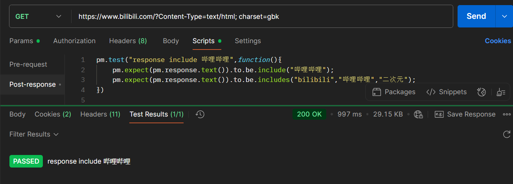Viewport: 513px width, 184px height.
Task: Open the request Headers (8) tab
Action: tap(128, 41)
